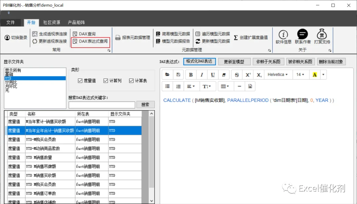This screenshot has height=204, width=357.
Task: Click the yellow highlight color button
Action: pyautogui.click(x=315, y=75)
